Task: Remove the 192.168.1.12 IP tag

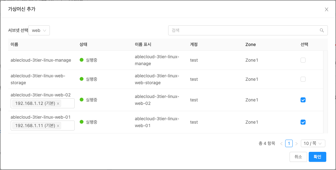Action: [x=58, y=104]
